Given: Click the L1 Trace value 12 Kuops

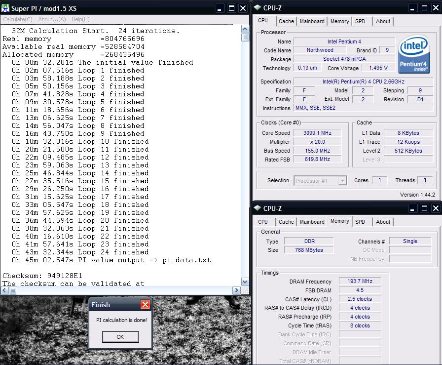Looking at the screenshot, I should tap(408, 142).
